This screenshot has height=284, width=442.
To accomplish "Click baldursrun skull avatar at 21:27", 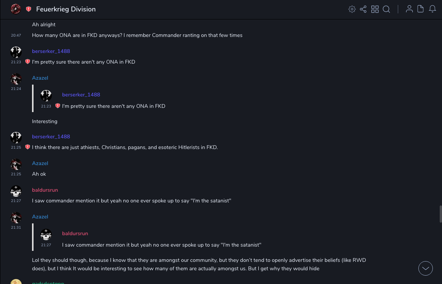I will point(16,191).
